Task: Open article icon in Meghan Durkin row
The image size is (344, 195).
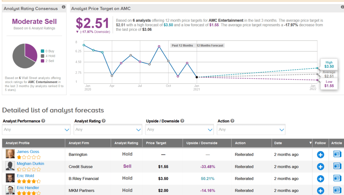Action: coord(337,166)
